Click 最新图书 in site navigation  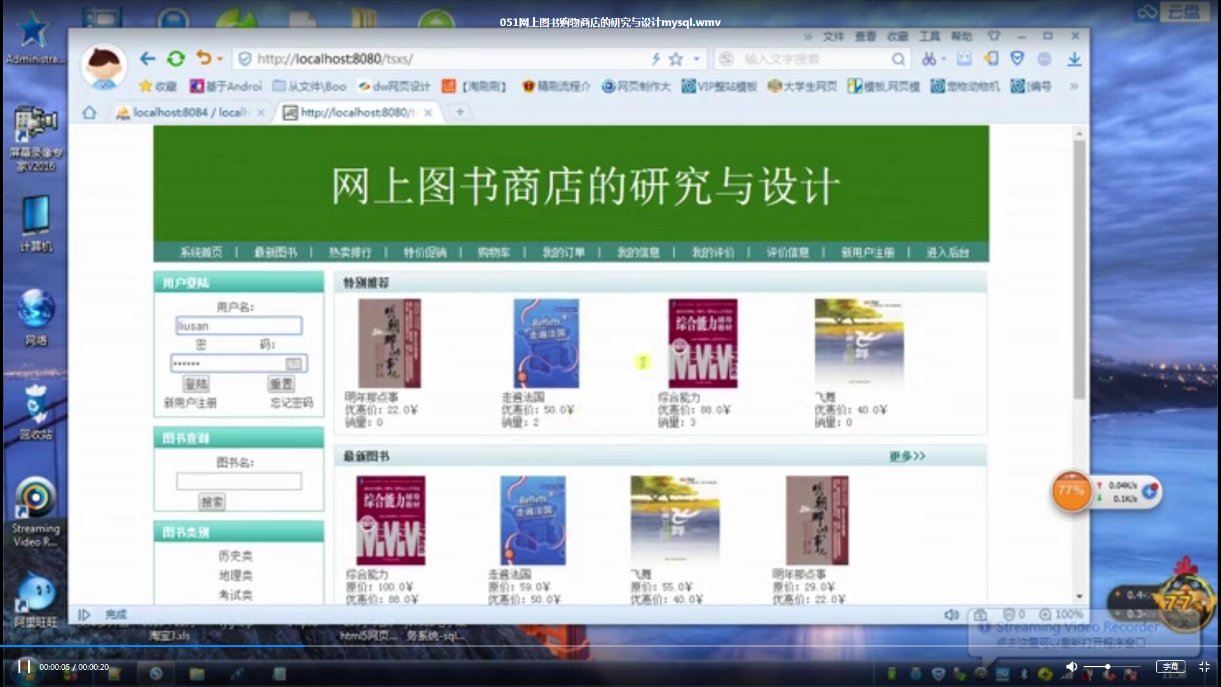(275, 253)
